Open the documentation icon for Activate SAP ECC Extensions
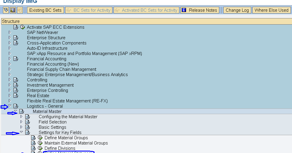The height and width of the screenshot is (153, 292). click(16, 27)
